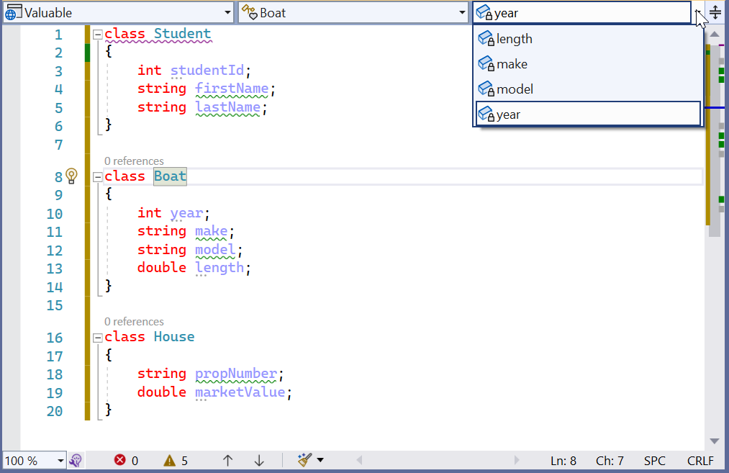729x473 pixels.
Task: Open the Valuable project dropdown
Action: point(119,12)
